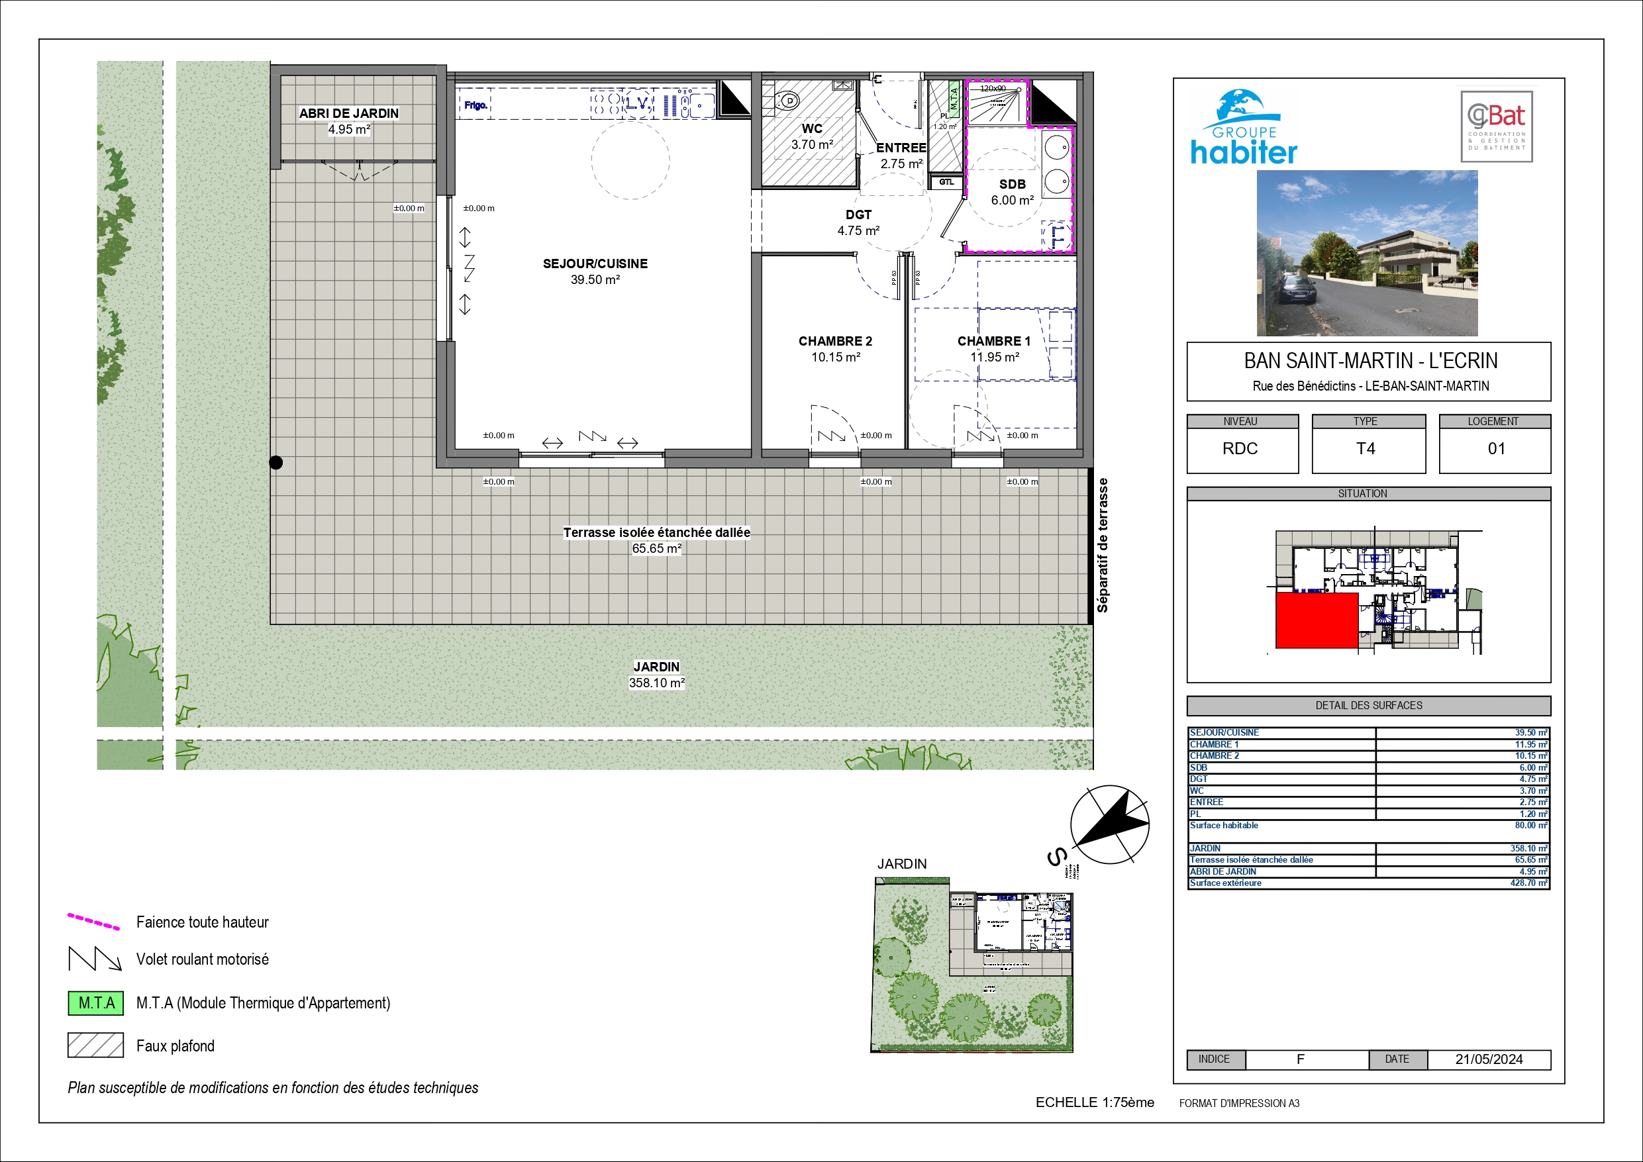
Task: Click the INDICE value F
Action: [1301, 1059]
